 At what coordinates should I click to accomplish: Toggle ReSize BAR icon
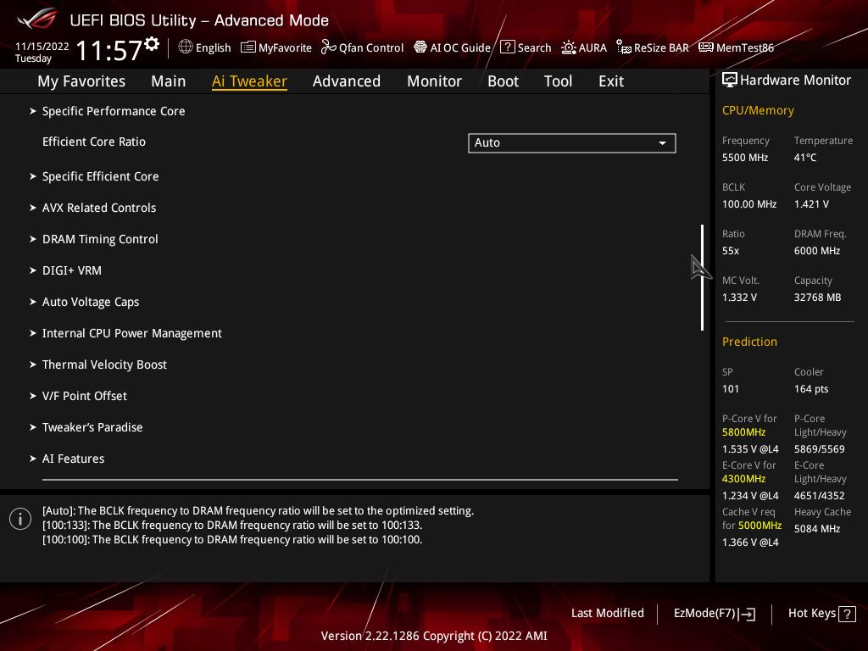tap(624, 47)
